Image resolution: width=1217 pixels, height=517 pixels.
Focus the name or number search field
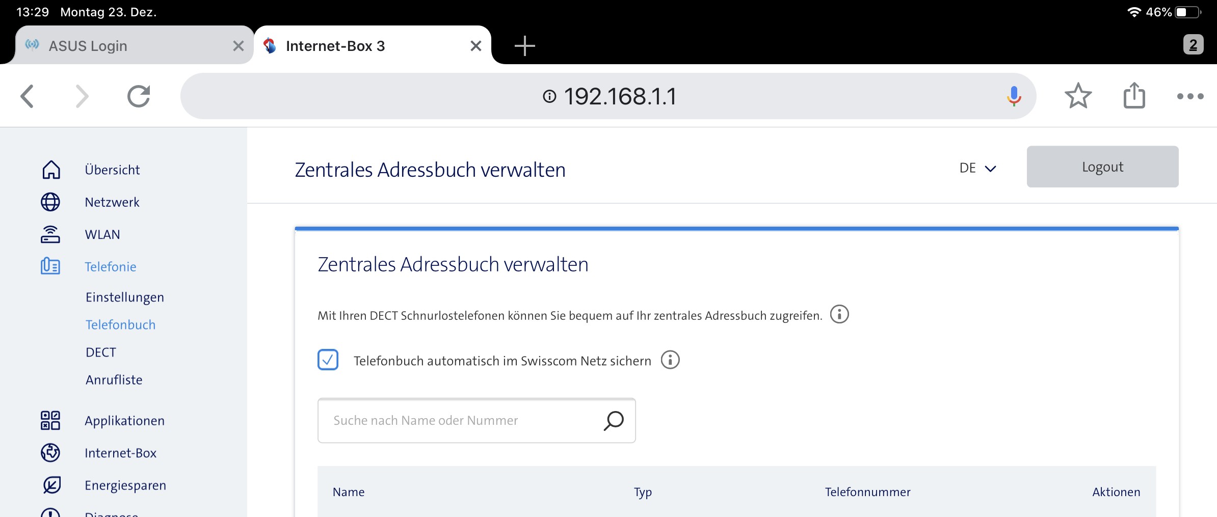point(459,421)
